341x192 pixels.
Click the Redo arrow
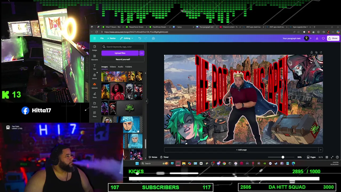(146, 38)
